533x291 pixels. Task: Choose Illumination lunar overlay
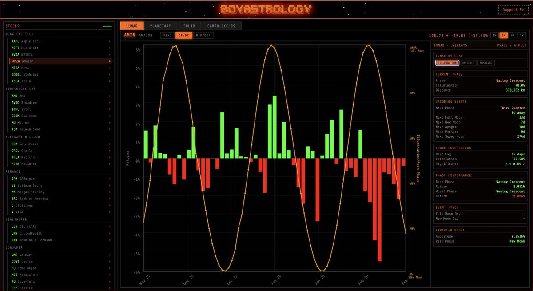[447, 63]
